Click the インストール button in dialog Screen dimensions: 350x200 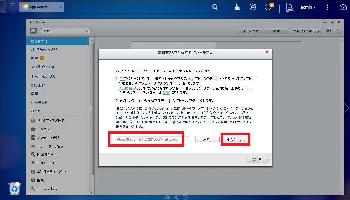pos(235,139)
